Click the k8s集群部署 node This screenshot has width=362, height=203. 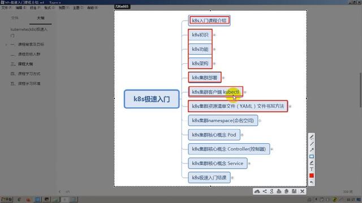coord(205,78)
